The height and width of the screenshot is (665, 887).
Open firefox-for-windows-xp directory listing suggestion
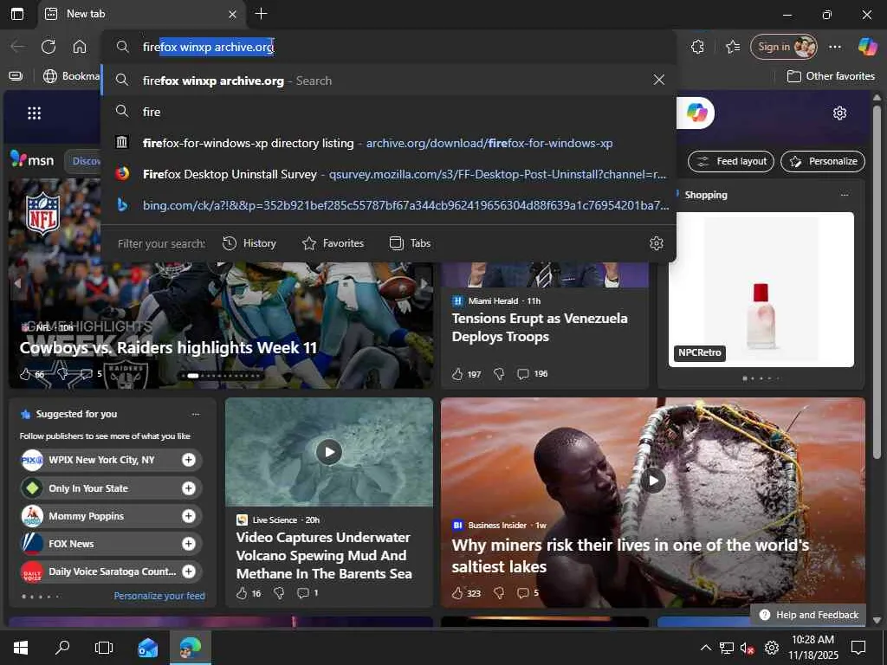[389, 143]
